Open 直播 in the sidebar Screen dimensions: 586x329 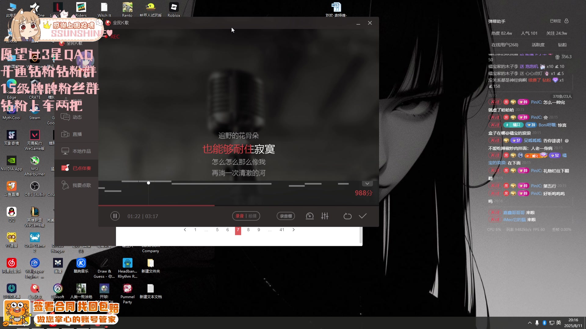(x=76, y=134)
